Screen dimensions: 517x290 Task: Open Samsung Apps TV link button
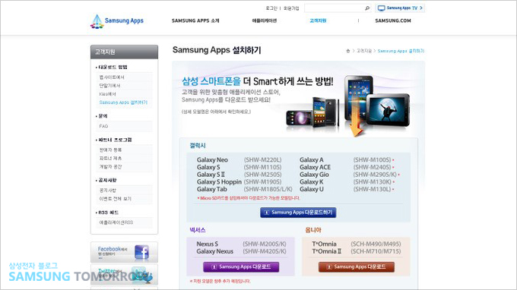[x=400, y=8]
